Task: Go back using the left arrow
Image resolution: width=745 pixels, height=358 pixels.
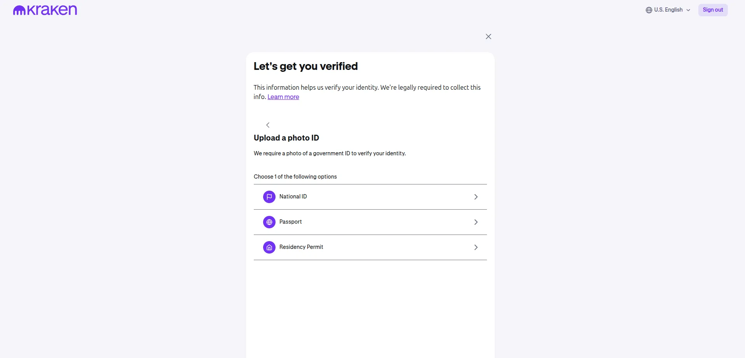Action: pos(268,125)
